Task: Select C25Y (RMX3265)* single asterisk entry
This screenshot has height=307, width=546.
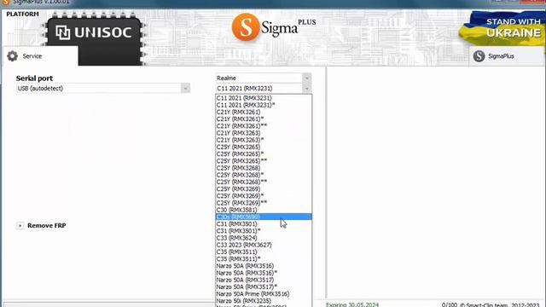Action: coord(264,153)
